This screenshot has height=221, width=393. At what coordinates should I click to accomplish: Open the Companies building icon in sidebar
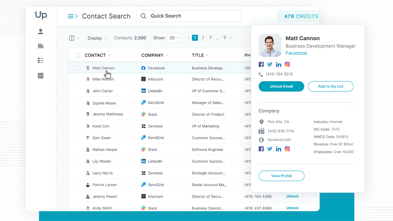coord(41,46)
